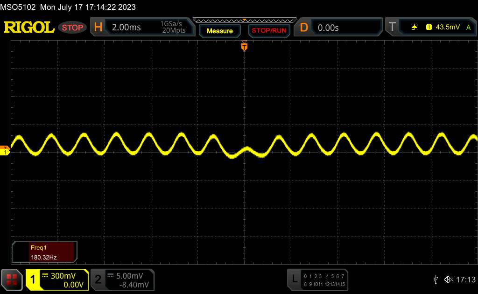Open the trigger T settings icon
Image resolution: width=478 pixels, height=294 pixels.
pyautogui.click(x=392, y=27)
